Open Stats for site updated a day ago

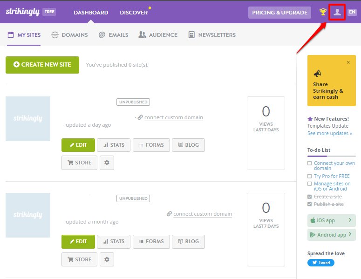pos(114,145)
